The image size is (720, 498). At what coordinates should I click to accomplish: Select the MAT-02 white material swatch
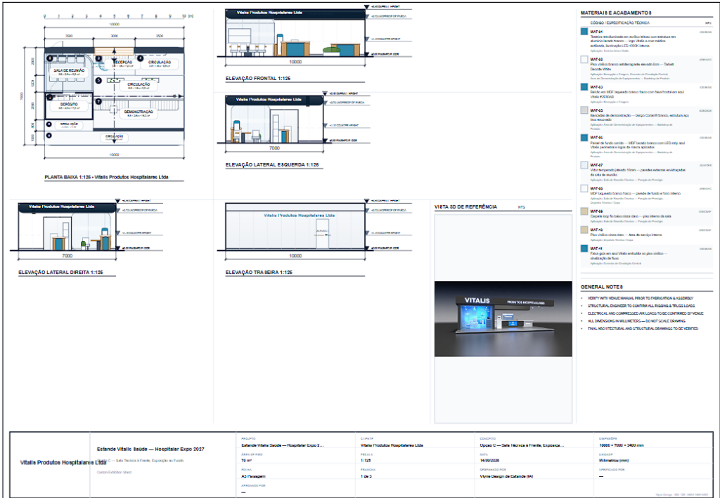pos(584,59)
